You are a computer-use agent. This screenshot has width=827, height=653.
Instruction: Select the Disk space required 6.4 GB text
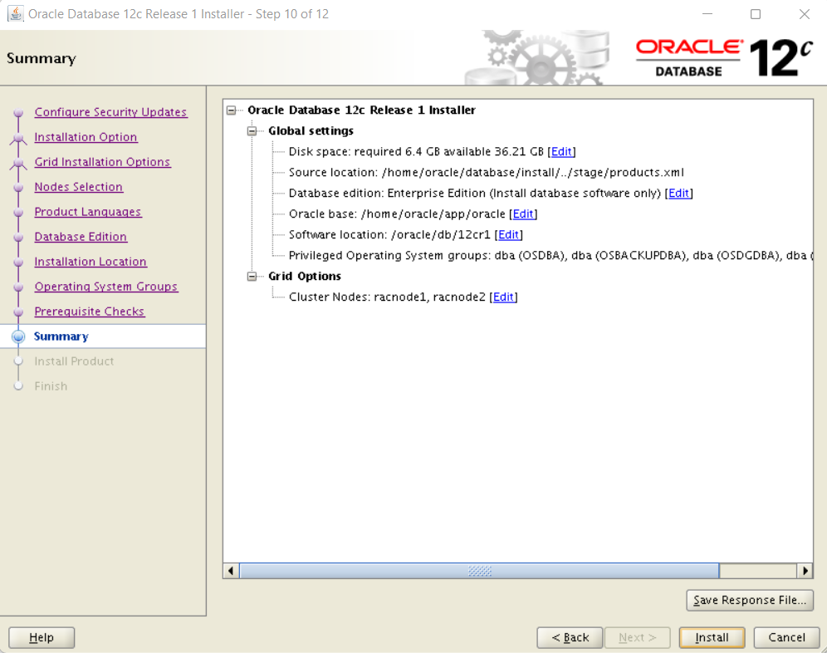(x=416, y=151)
